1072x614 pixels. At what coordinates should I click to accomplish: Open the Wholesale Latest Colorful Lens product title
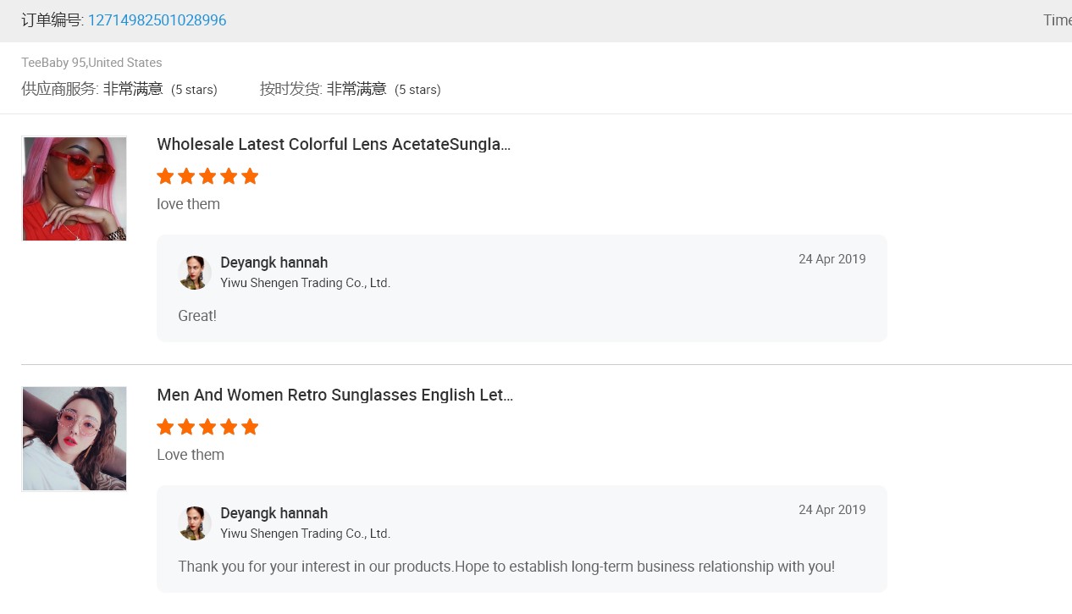[334, 144]
